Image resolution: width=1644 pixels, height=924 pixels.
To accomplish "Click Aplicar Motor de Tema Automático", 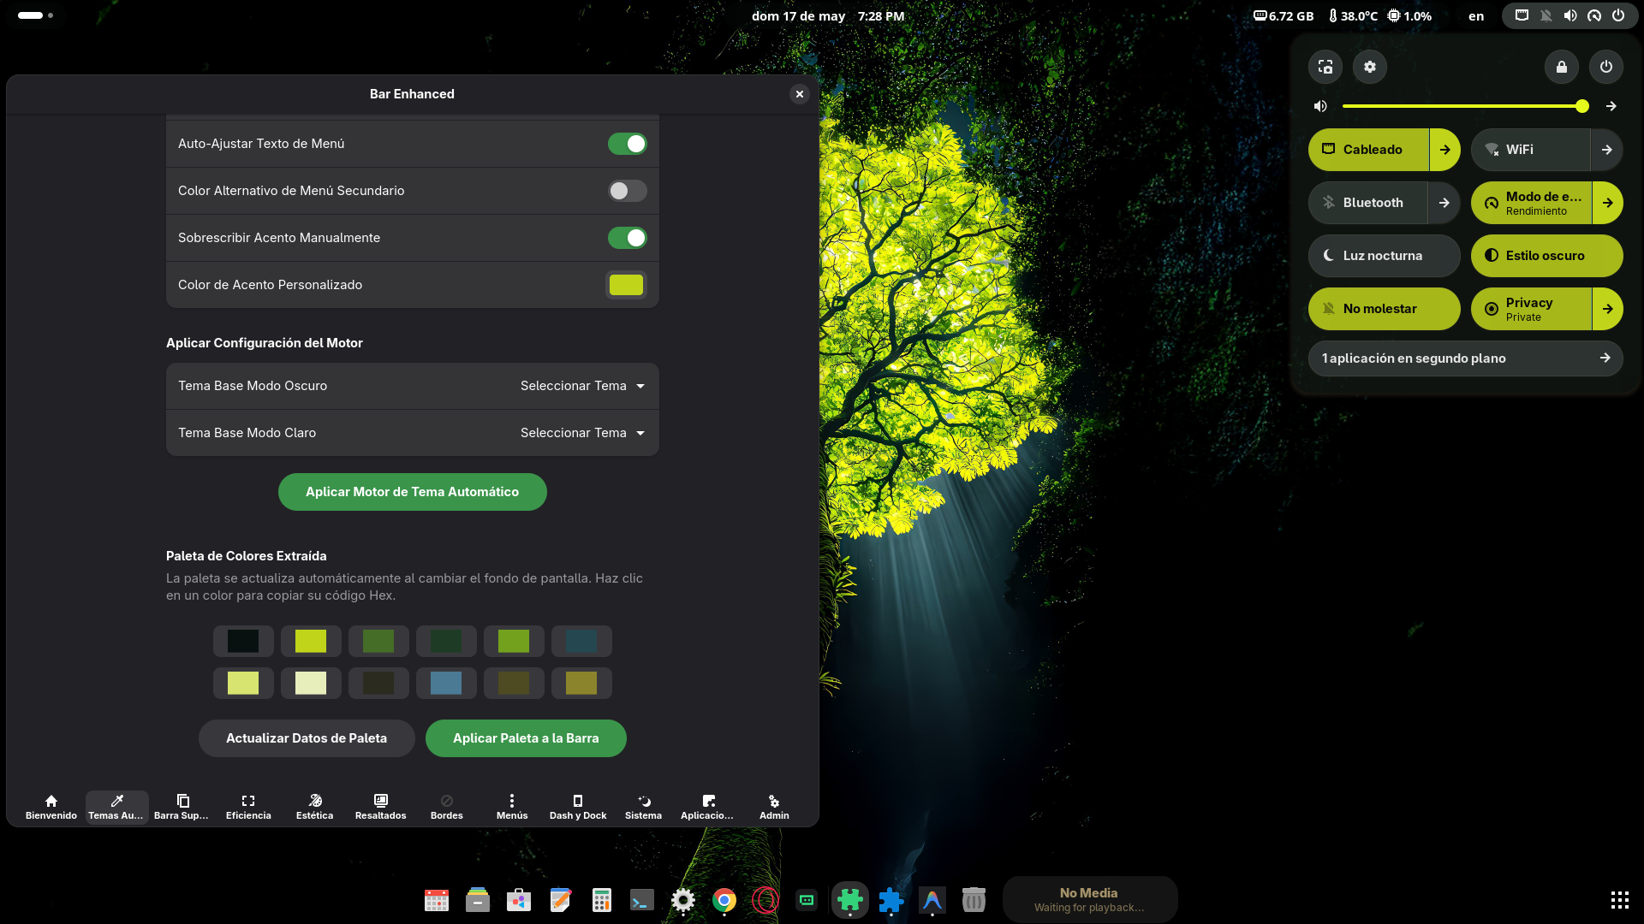I will click(412, 492).
